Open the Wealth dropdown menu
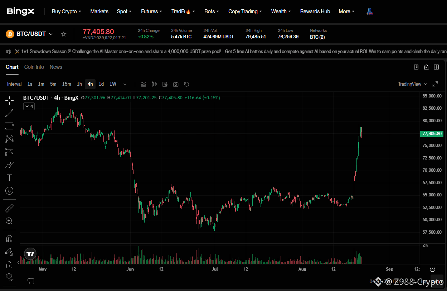 [x=281, y=11]
